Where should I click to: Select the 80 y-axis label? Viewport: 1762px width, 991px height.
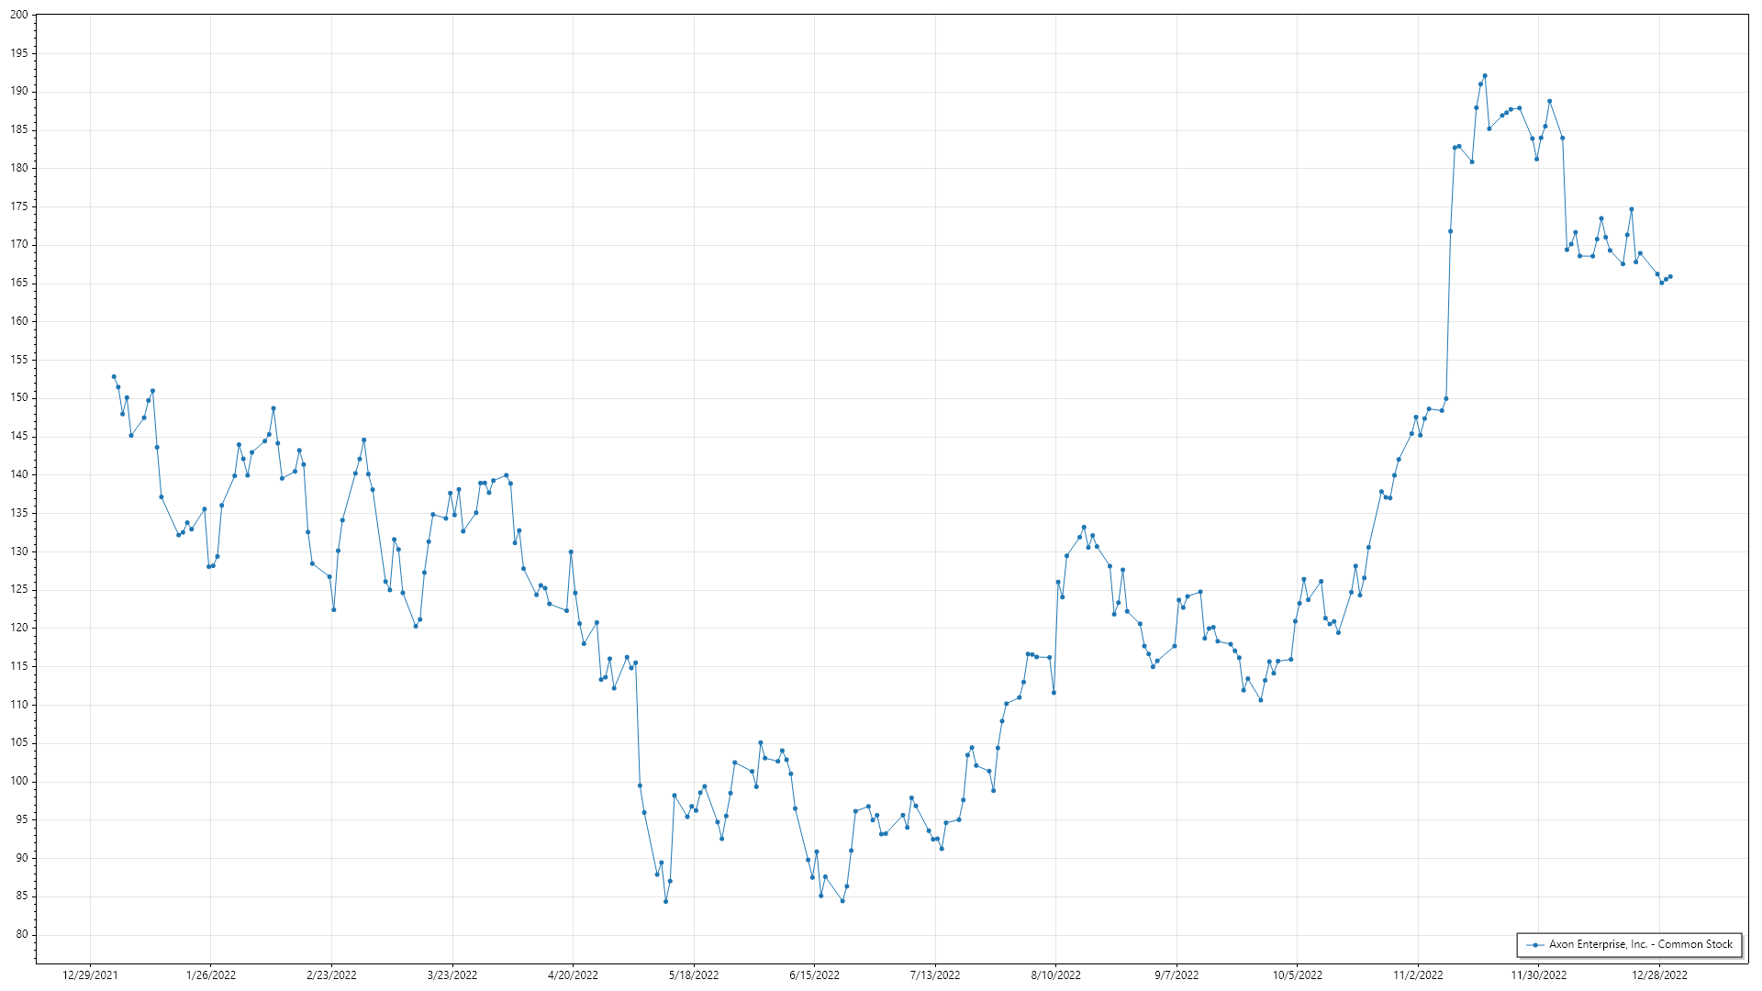[22, 935]
